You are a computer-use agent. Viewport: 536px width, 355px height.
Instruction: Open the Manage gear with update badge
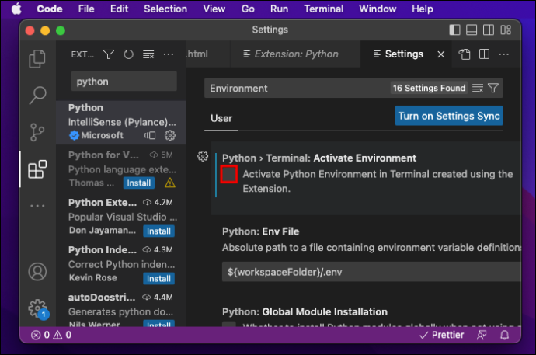coord(37,309)
